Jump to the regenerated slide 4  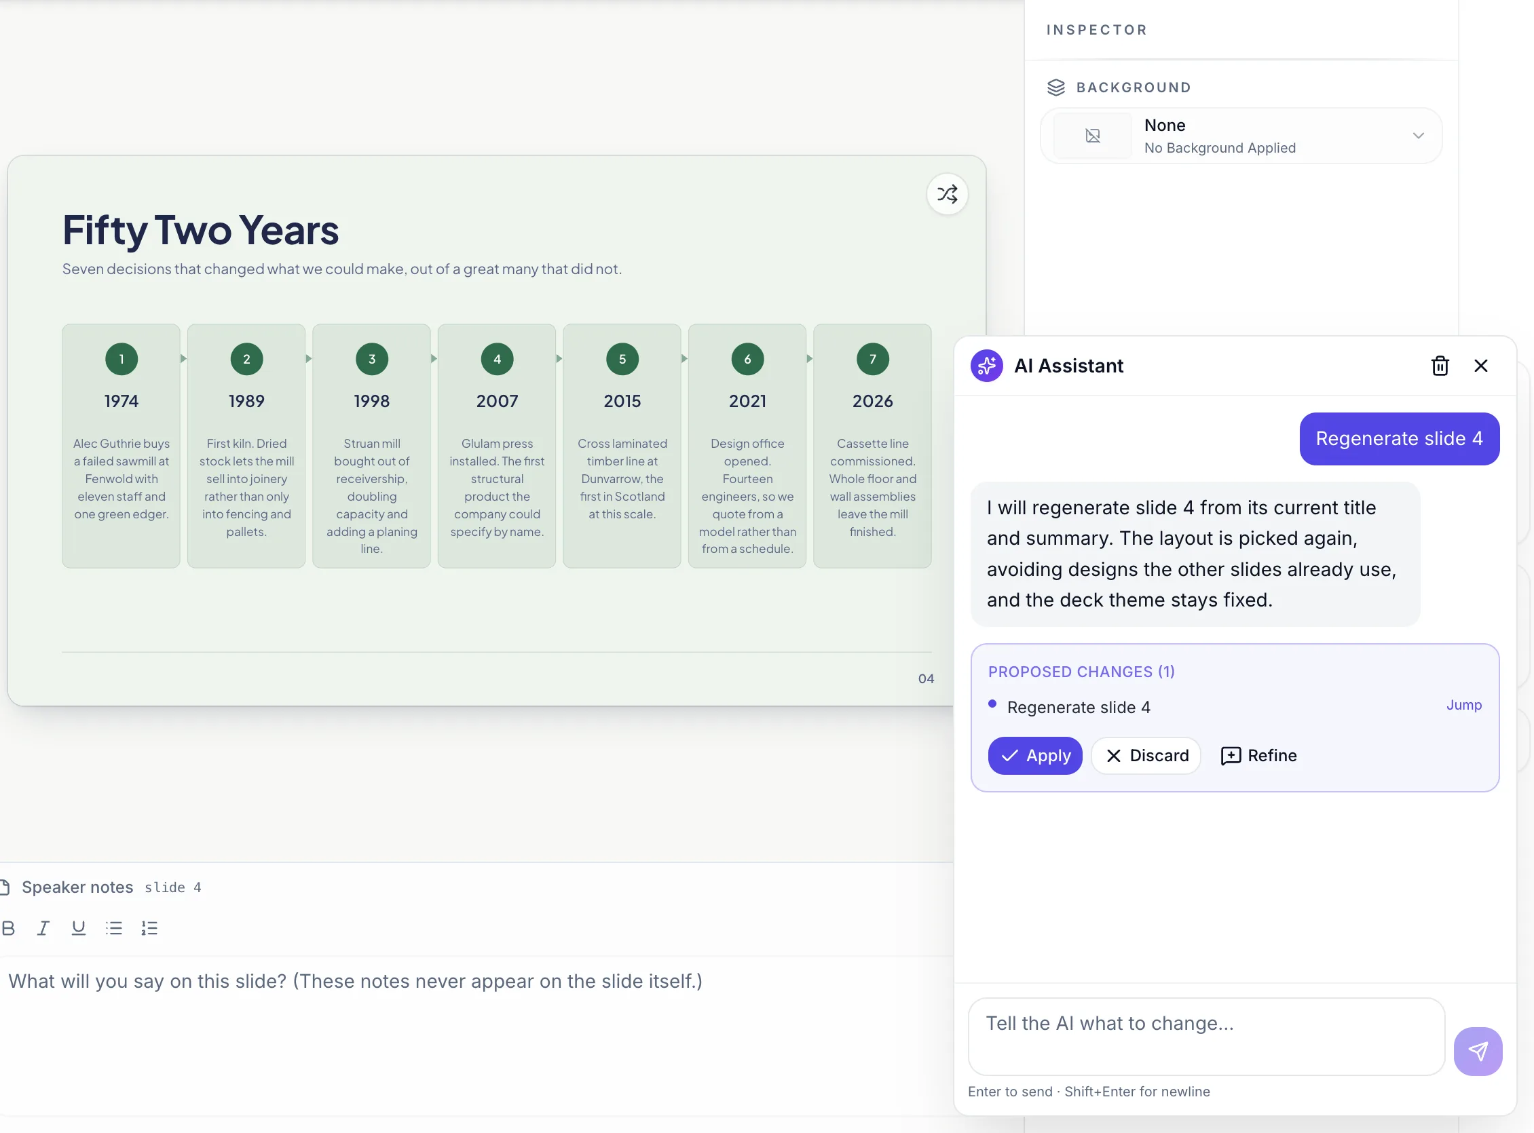pyautogui.click(x=1463, y=705)
